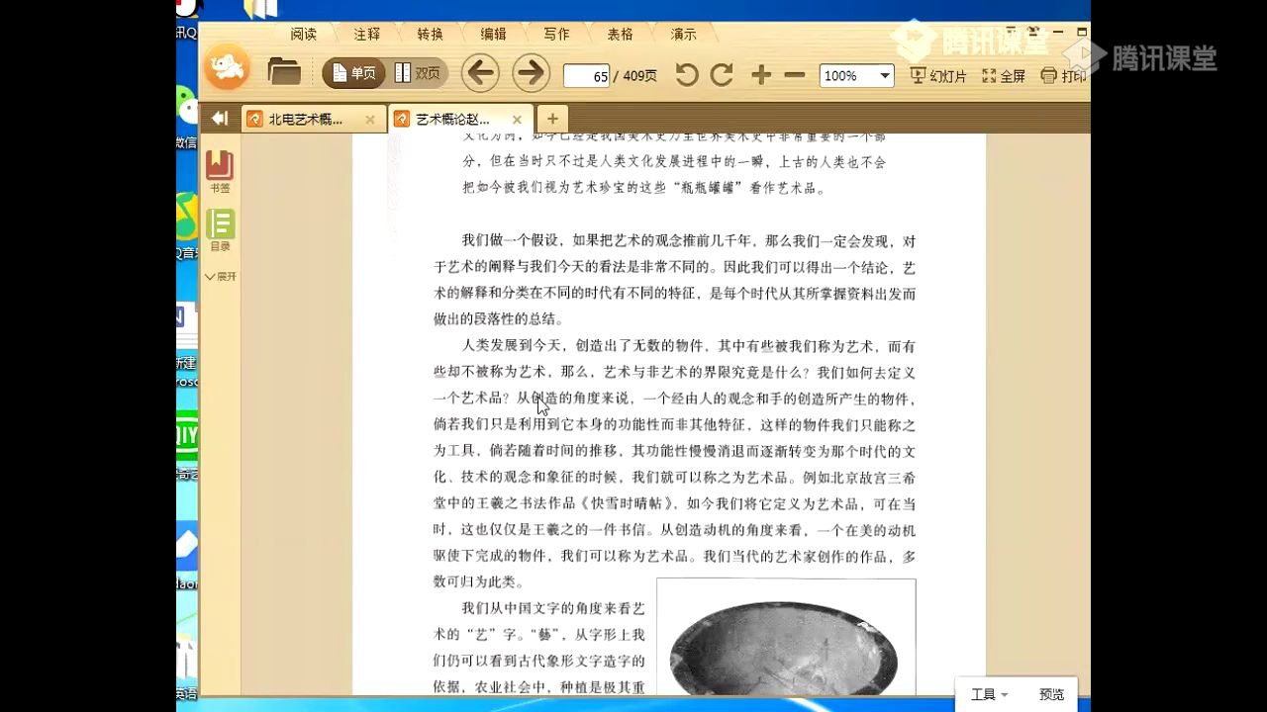Click the text '我们做一个假设'

click(x=511, y=241)
